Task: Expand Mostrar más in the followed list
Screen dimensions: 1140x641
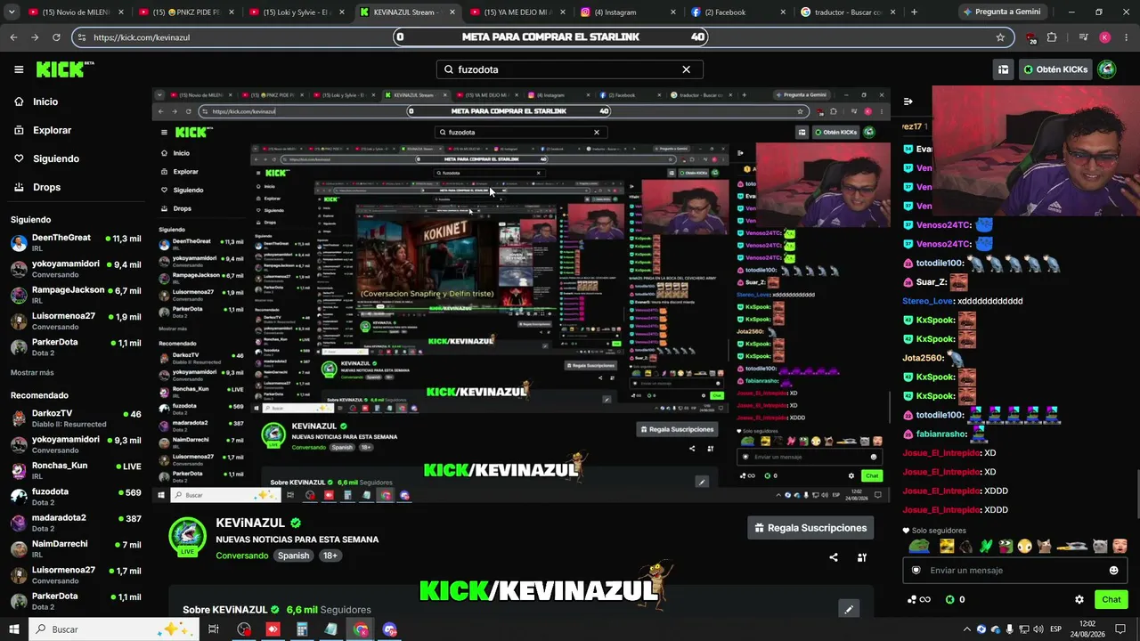Action: point(32,372)
